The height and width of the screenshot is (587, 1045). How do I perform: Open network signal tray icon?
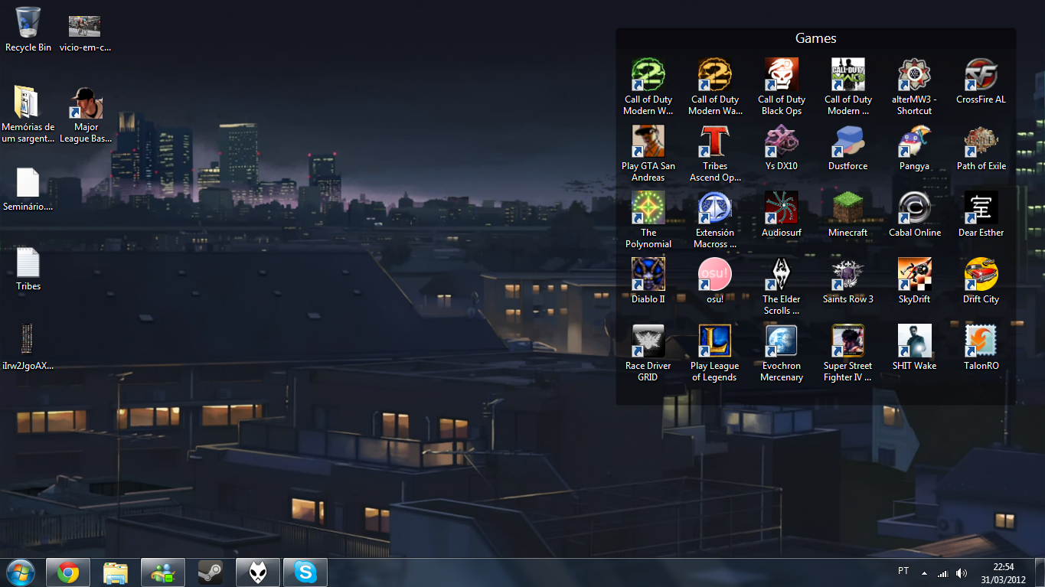(942, 573)
